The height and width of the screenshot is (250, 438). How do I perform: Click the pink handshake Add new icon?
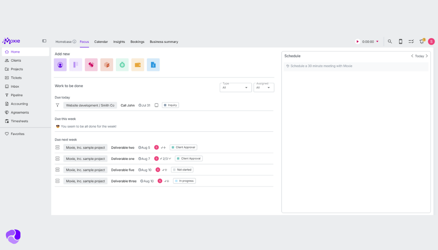click(91, 65)
